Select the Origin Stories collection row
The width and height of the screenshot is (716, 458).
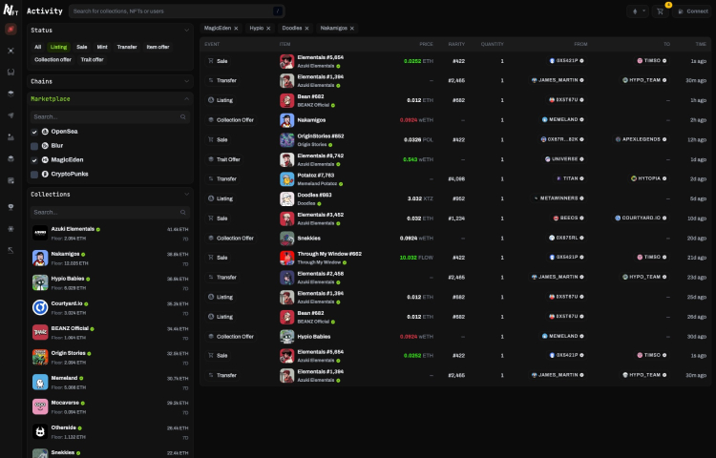coord(110,357)
